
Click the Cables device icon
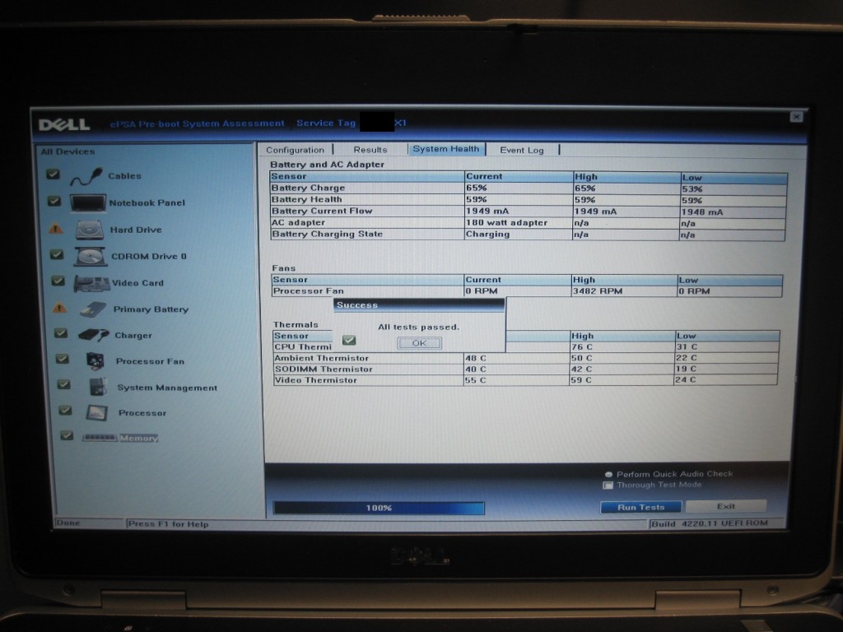click(x=86, y=177)
